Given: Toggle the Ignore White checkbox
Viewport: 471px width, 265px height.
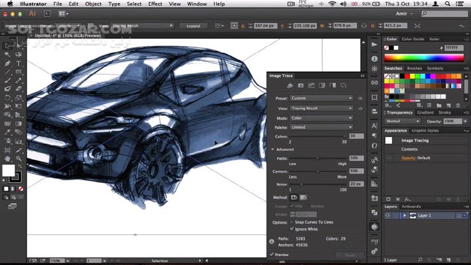Looking at the screenshot, I should pyautogui.click(x=292, y=229).
